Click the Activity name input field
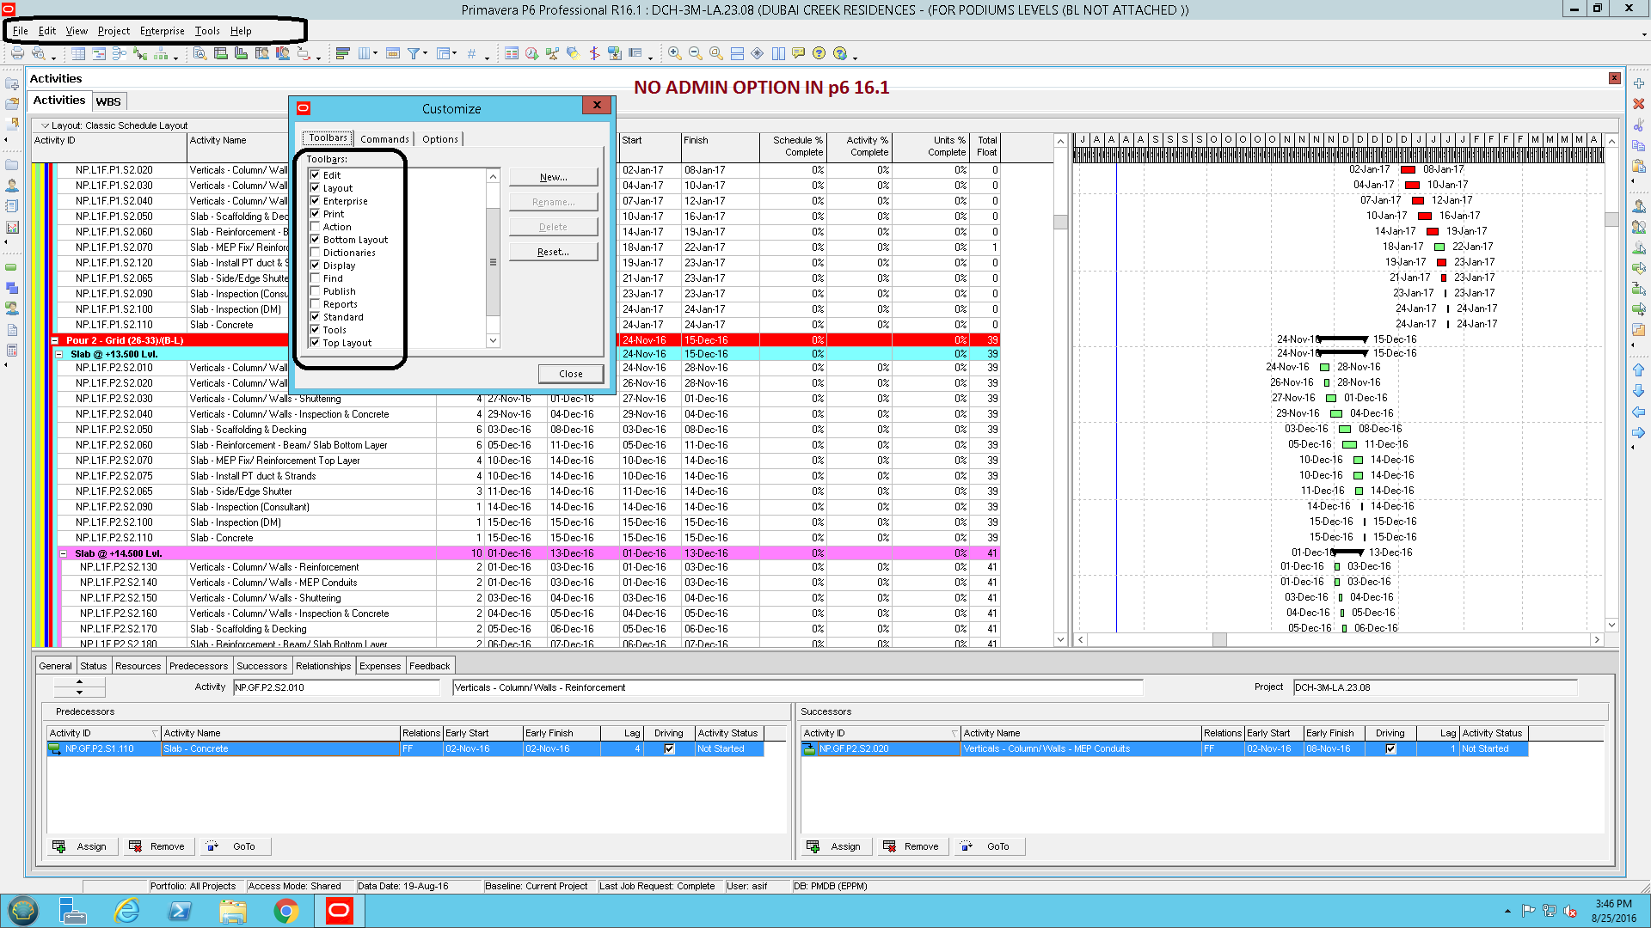The width and height of the screenshot is (1651, 928). [798, 687]
